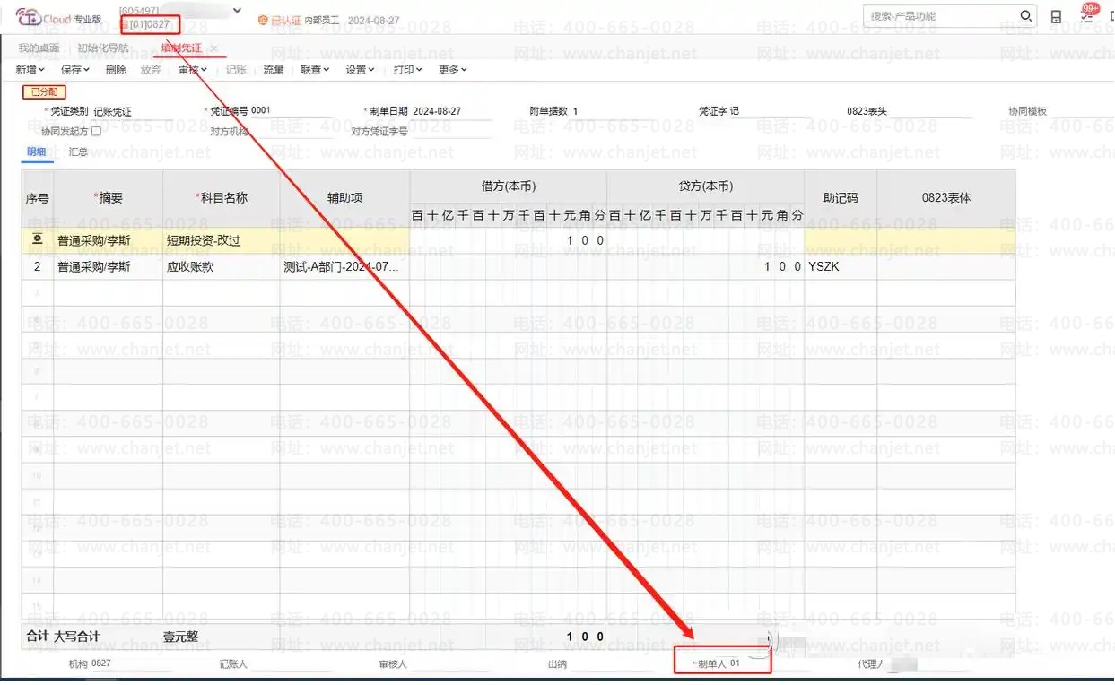Image resolution: width=1115 pixels, height=685 pixels.
Task: Click the YSZK mnemonic code cell
Action: (840, 267)
